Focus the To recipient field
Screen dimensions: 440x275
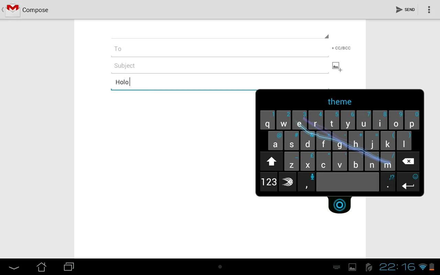click(x=220, y=49)
